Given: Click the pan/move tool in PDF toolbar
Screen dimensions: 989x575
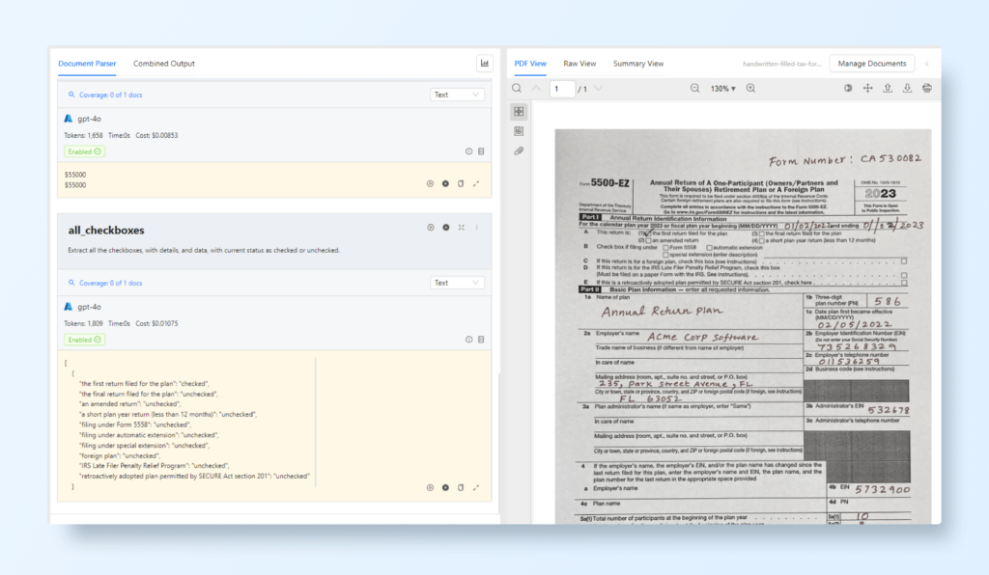Looking at the screenshot, I should [867, 89].
